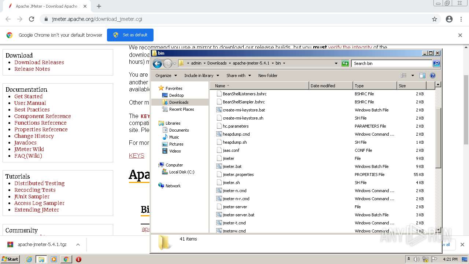Click Set as default button

pyautogui.click(x=130, y=35)
